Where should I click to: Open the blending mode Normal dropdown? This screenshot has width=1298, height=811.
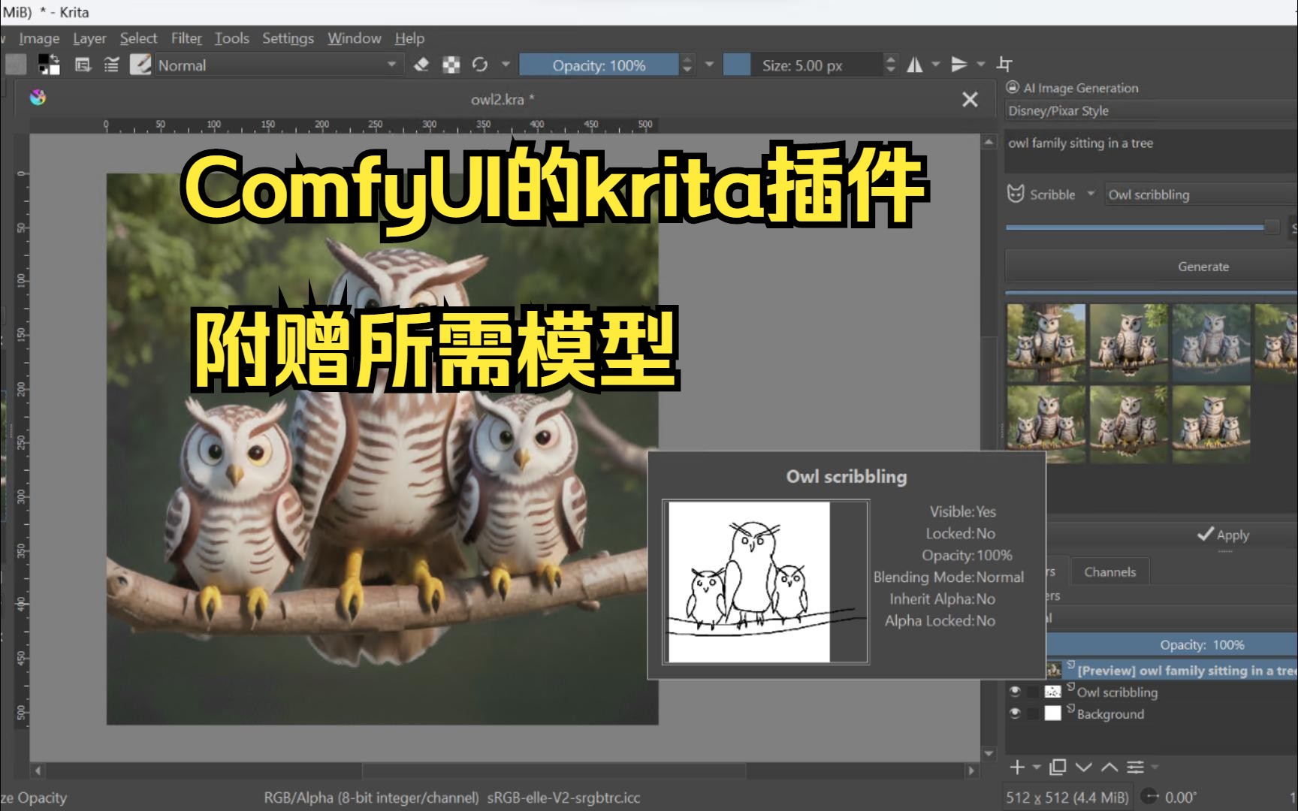point(278,65)
